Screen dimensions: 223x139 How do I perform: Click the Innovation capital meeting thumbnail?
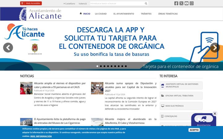[97, 88]
